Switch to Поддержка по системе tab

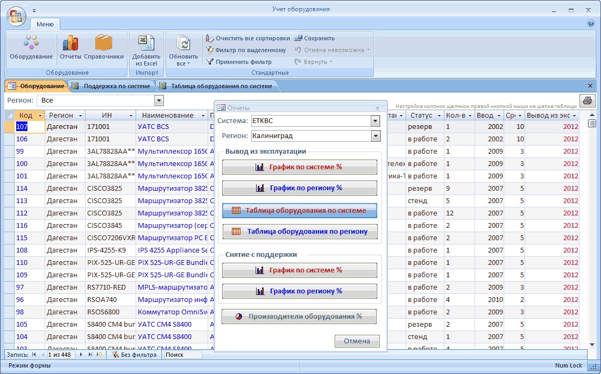[x=111, y=86]
